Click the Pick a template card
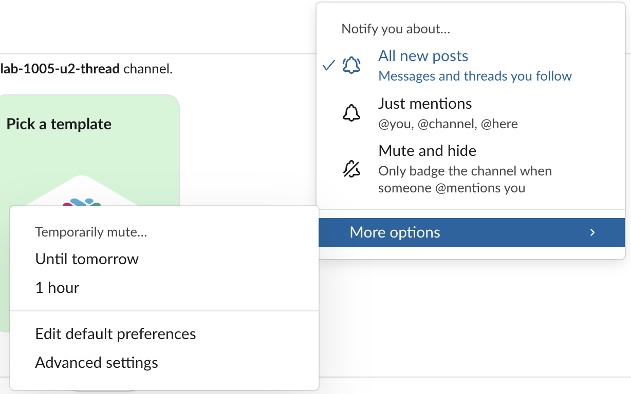This screenshot has width=631, height=394. pyautogui.click(x=89, y=150)
